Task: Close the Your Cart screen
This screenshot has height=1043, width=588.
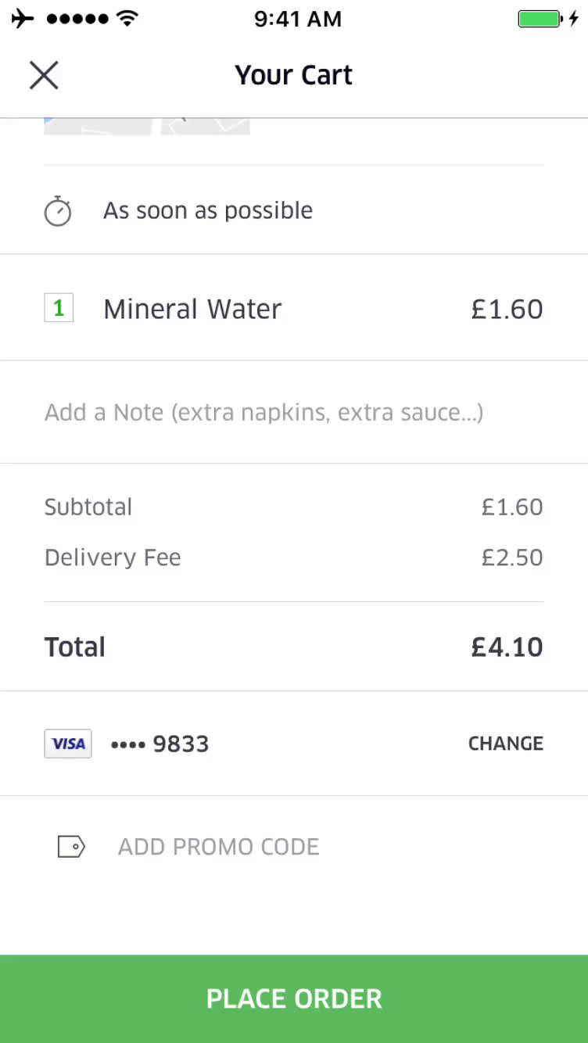Action: point(44,75)
